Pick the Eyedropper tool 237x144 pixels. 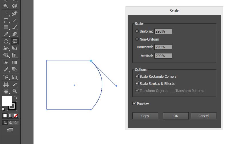click(6, 69)
